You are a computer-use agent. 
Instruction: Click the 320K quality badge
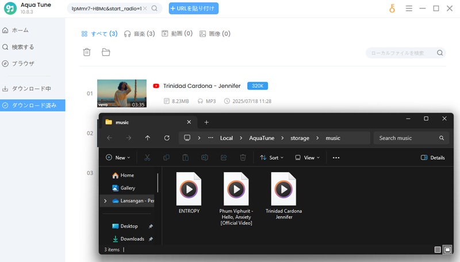coord(258,86)
